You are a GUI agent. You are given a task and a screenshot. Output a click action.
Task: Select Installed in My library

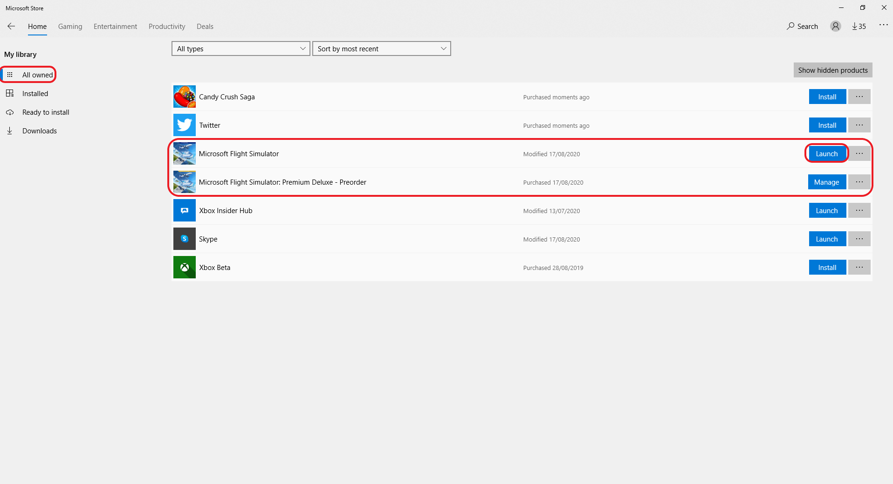click(27, 94)
